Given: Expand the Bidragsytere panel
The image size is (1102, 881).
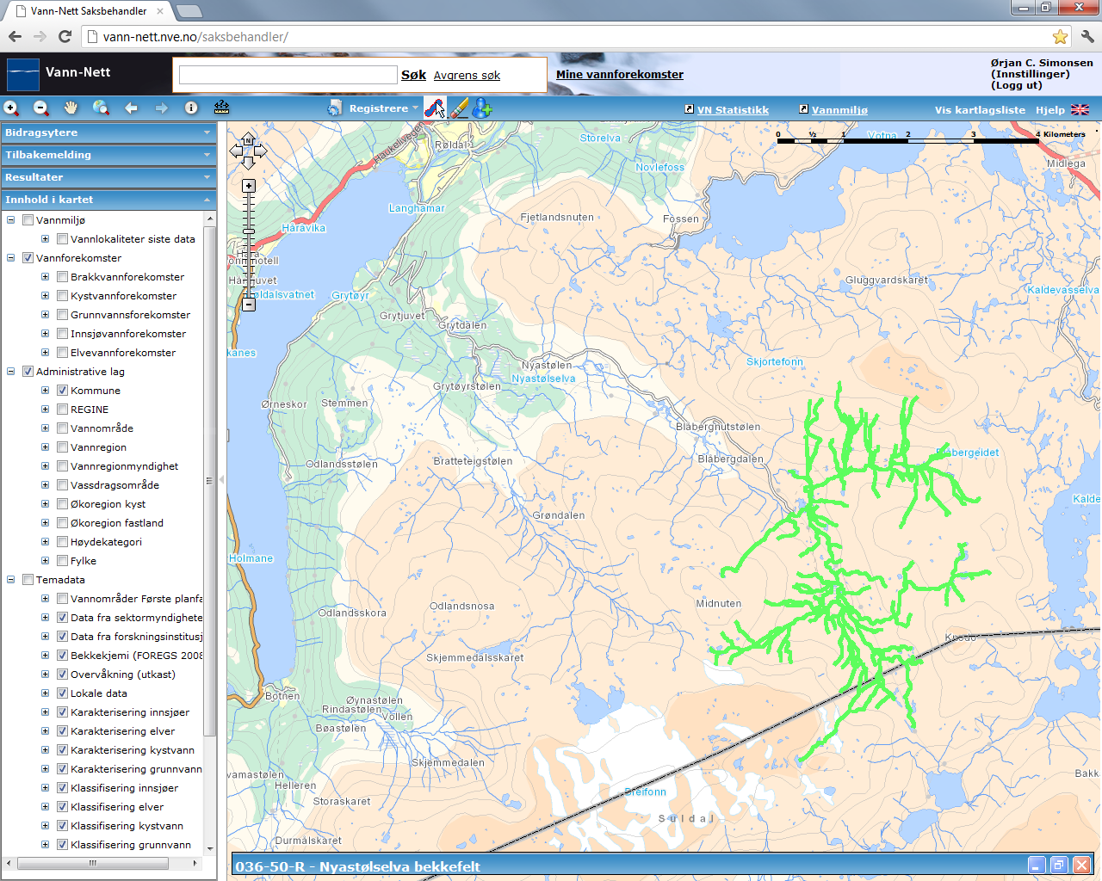Looking at the screenshot, I should pyautogui.click(x=108, y=132).
